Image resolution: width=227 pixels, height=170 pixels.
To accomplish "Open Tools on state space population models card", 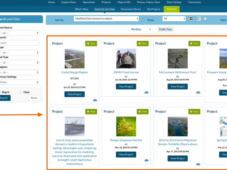I will pos(91,112).
